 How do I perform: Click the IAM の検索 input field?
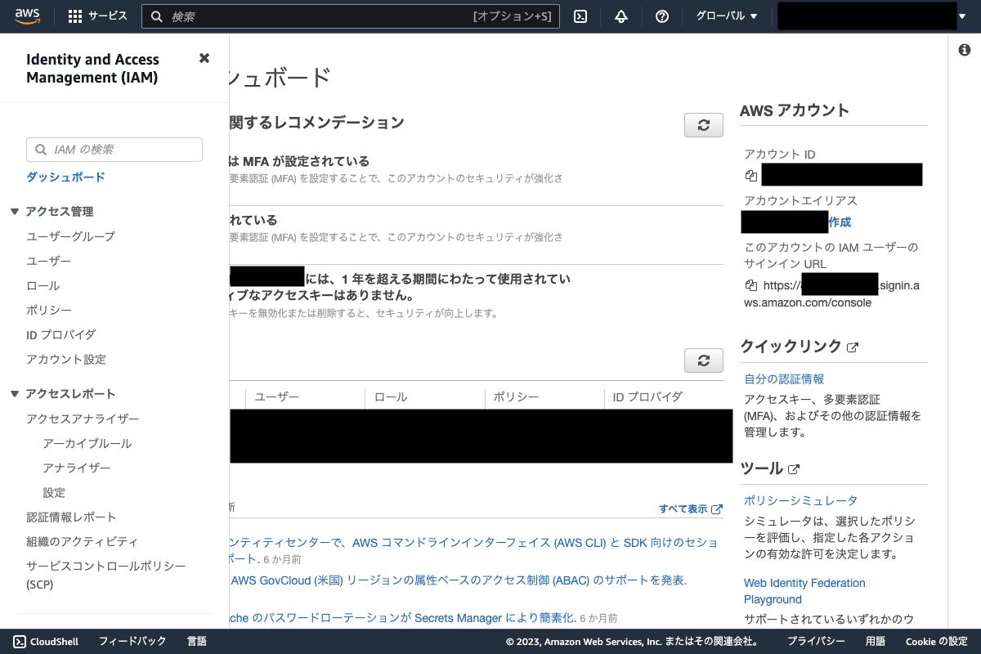(x=114, y=150)
